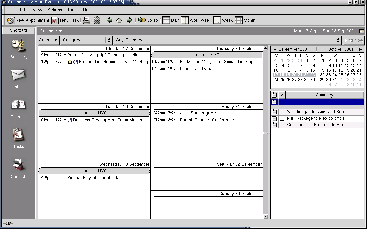Screen dimensions: 367x229
Task: Check off the Wedding gift for Amy and Ben task
Action: (x=282, y=112)
